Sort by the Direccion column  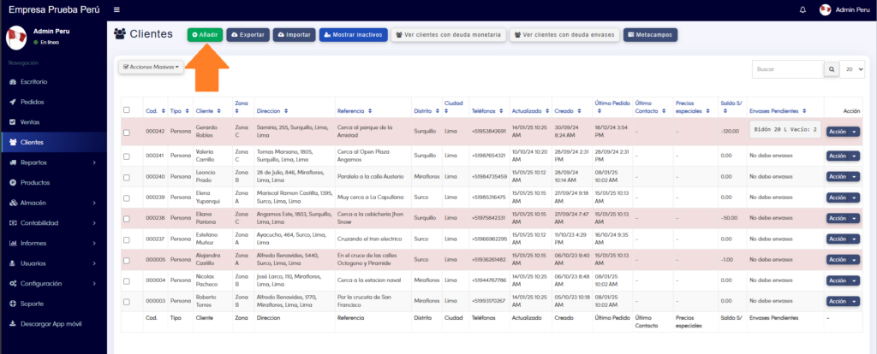coord(271,111)
